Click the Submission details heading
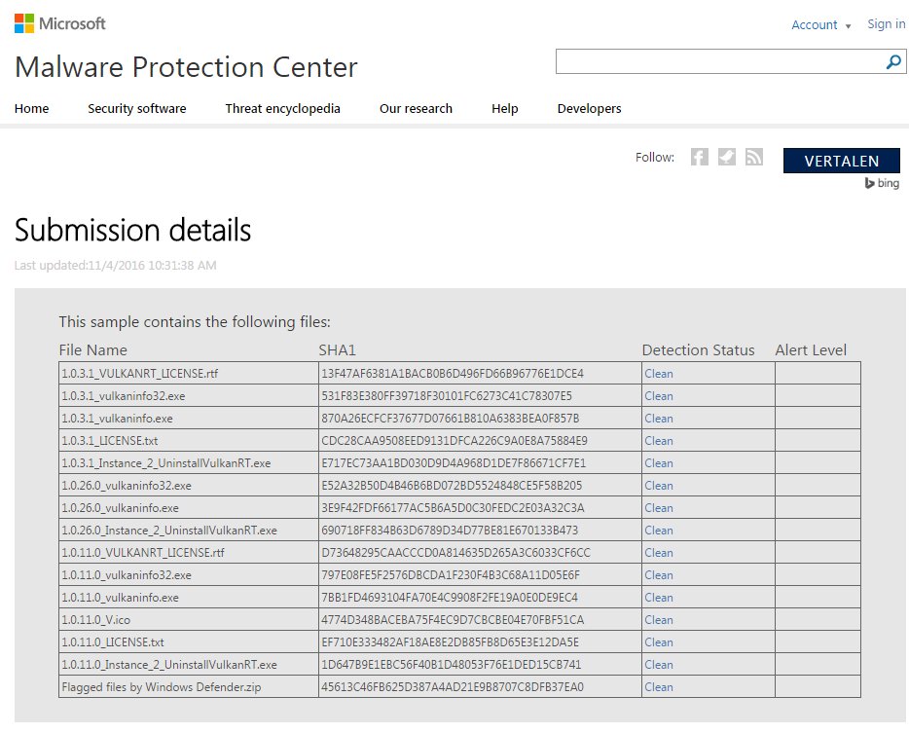 click(132, 231)
